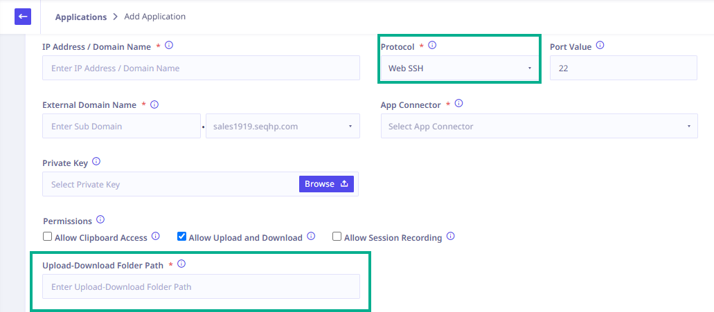Show Allow Session Recording info icon
Viewport: 714px width, 312px height.
pos(450,236)
